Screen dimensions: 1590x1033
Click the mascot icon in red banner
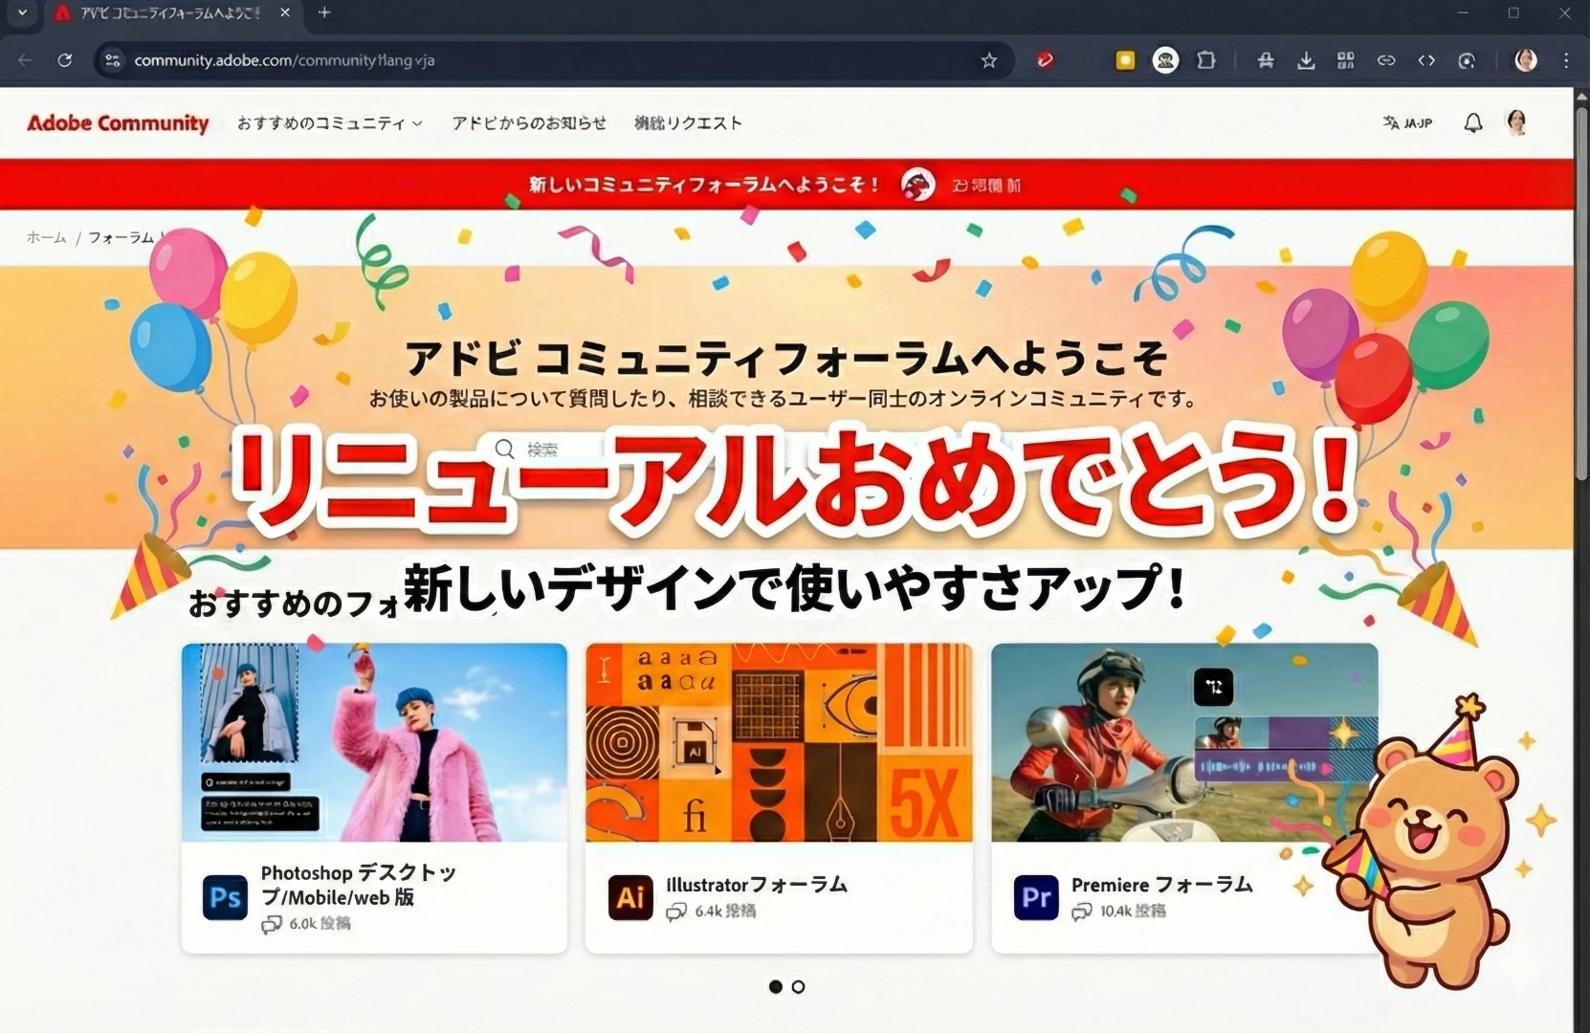point(917,185)
